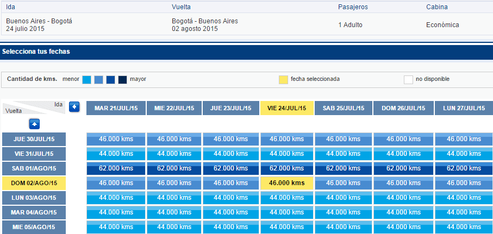Pick the 62.000 kms cell under MIE 22/JUL/15
The width and height of the screenshot is (493, 234).
click(174, 168)
